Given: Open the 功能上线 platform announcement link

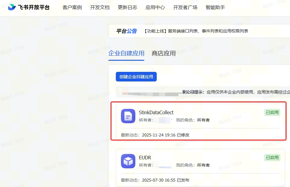Looking at the screenshot, I should [x=196, y=31].
